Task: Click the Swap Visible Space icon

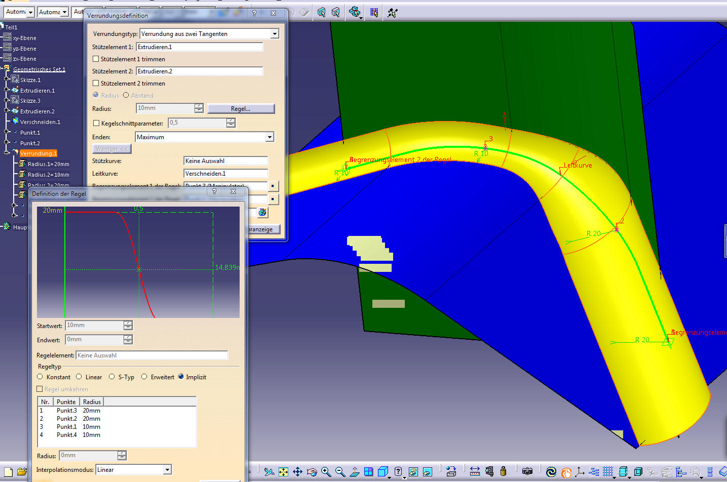Action: pos(427,472)
